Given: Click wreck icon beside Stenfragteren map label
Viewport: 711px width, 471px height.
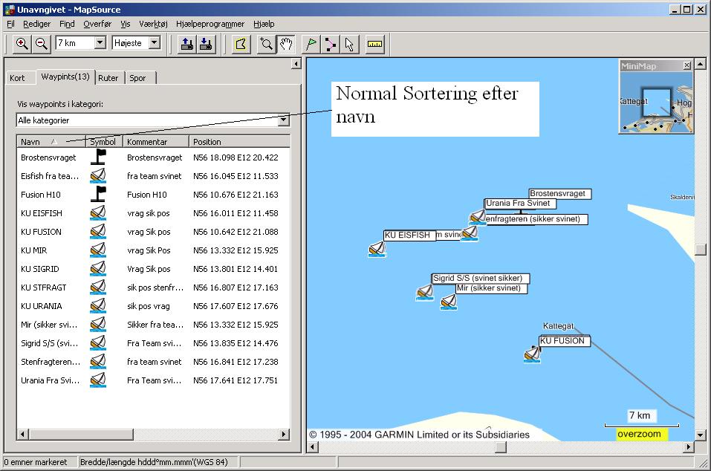Looking at the screenshot, I should pos(477,217).
